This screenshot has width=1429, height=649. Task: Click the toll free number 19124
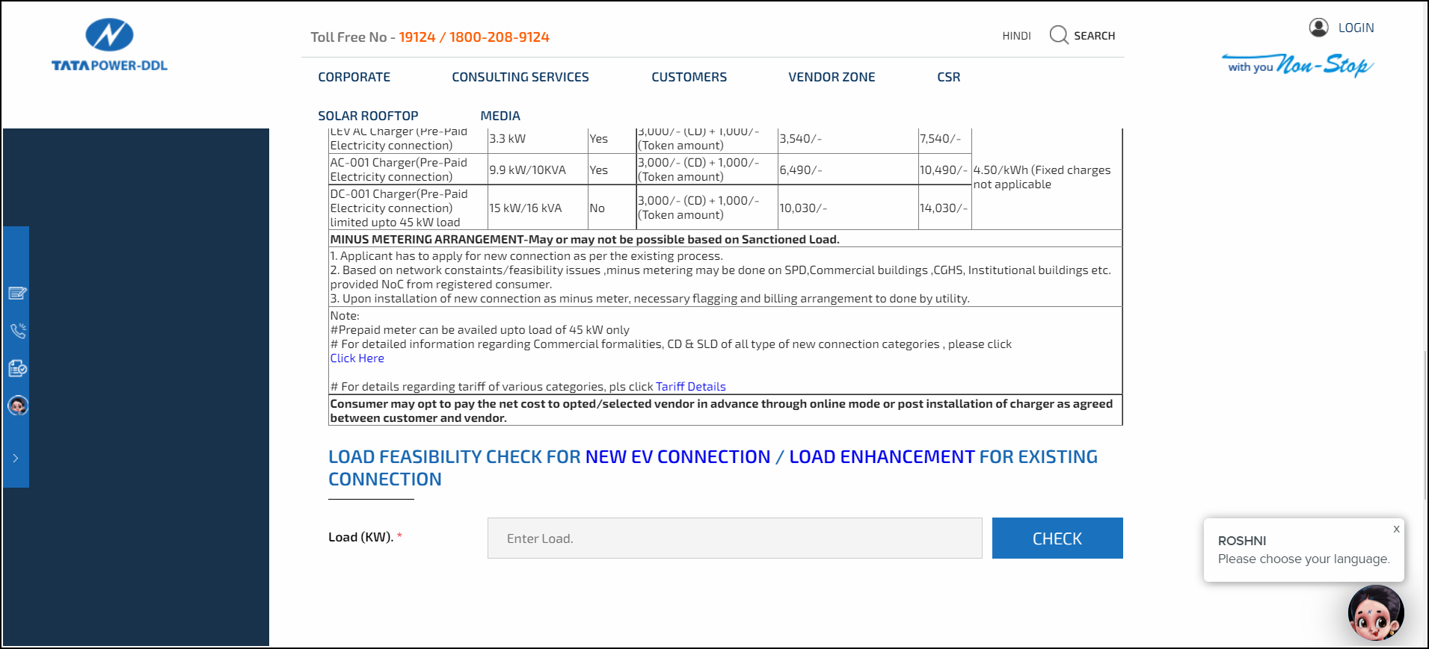click(x=417, y=37)
